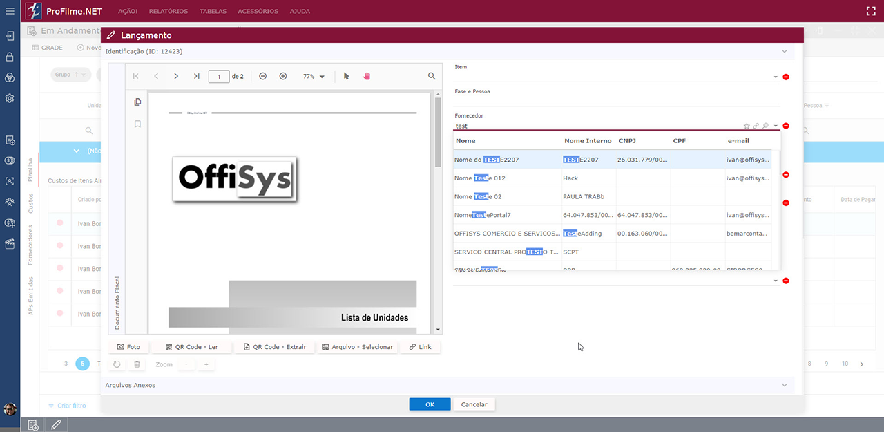Jump to last PDF page
Screen dimensions: 884x432
(x=196, y=76)
